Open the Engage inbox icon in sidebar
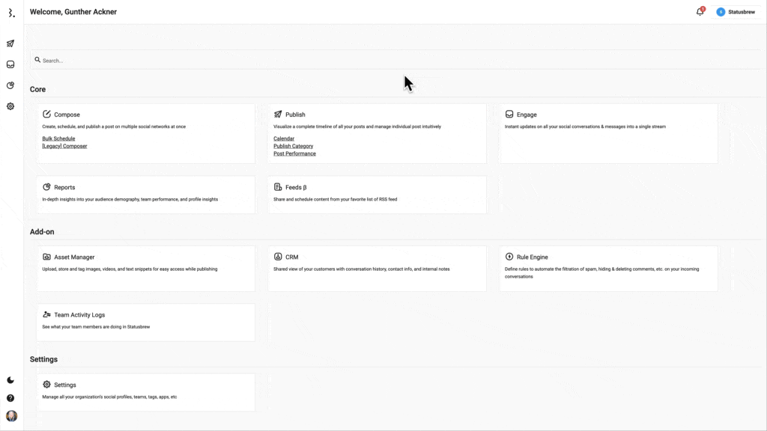The width and height of the screenshot is (767, 431). (x=10, y=64)
